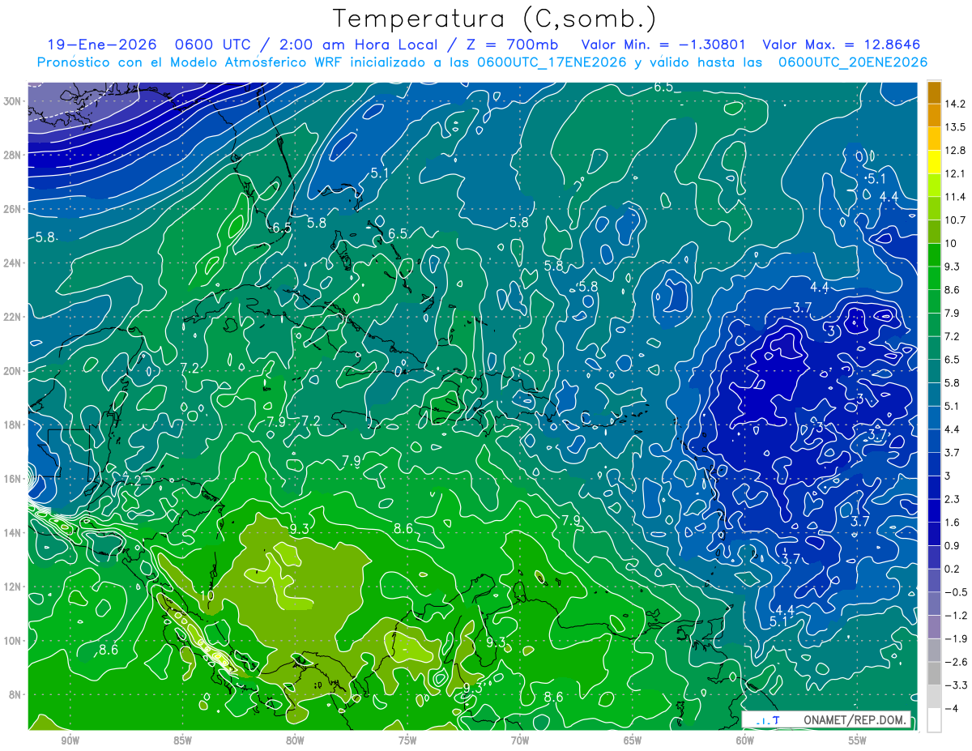Click the 60W longitude axis label
Viewport: 972px width, 751px height.
tap(745, 740)
